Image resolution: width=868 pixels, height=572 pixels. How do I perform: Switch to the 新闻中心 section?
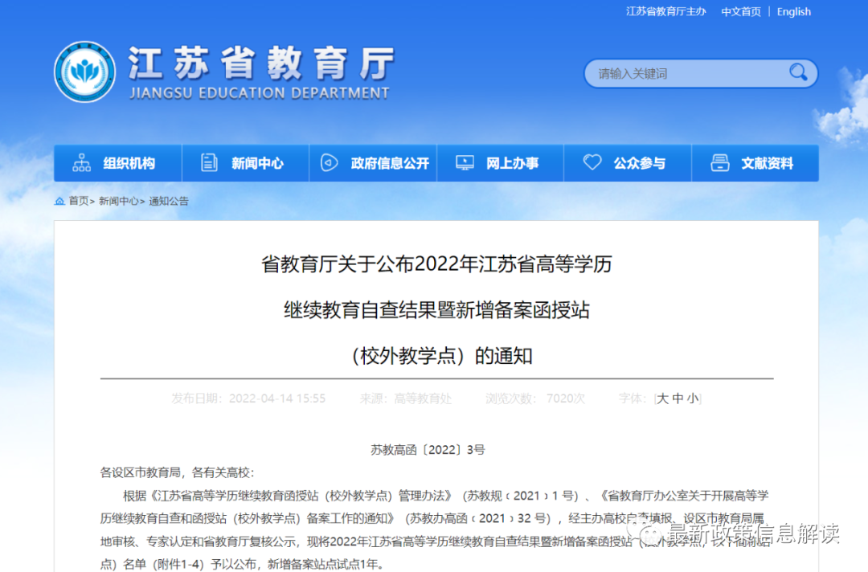point(256,162)
